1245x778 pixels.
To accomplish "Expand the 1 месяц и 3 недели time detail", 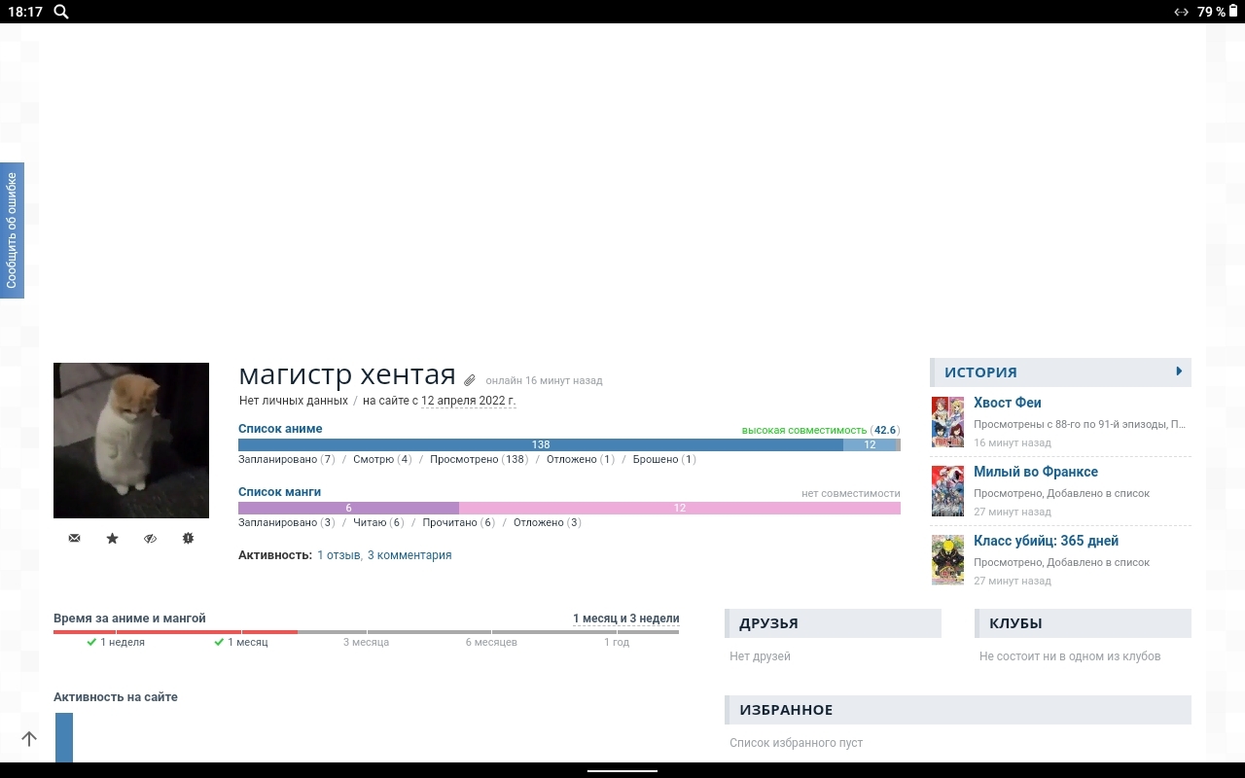I will 625,619.
